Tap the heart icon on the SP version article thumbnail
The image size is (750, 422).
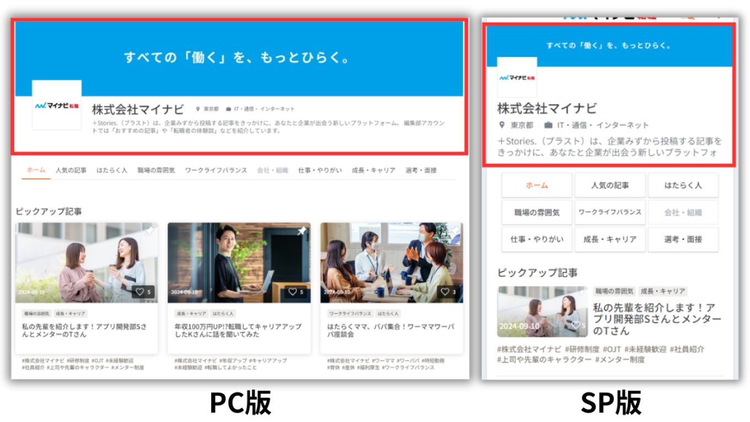pyautogui.click(x=575, y=325)
